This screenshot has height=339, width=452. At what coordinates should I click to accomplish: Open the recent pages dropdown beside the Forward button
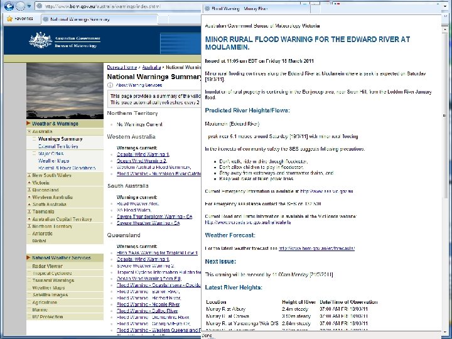(x=29, y=6)
